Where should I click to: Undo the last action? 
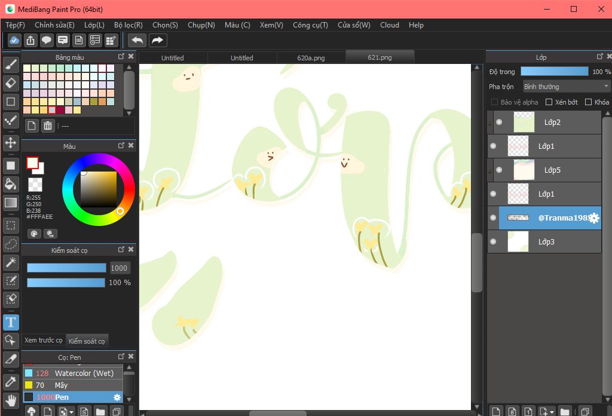tap(137, 40)
